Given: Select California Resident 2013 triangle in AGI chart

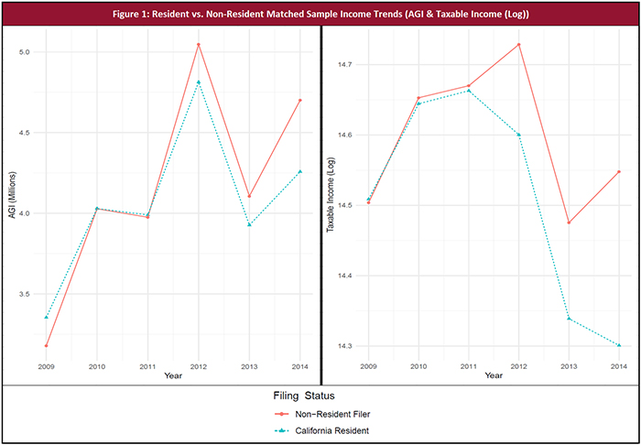Looking at the screenshot, I should click(249, 224).
